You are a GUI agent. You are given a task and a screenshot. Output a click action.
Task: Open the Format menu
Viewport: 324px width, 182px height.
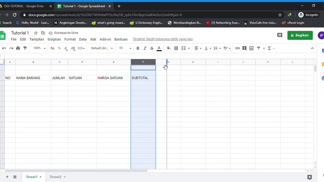point(70,39)
